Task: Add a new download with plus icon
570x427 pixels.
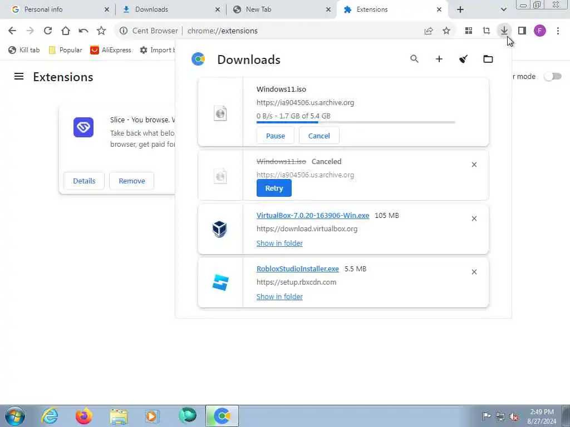Action: tap(439, 59)
